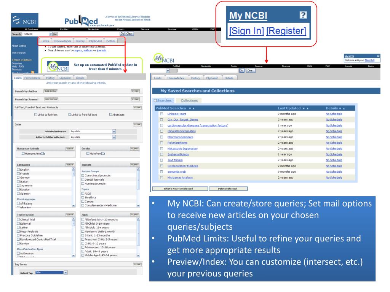The height and width of the screenshot is (292, 390).
Task: Sort Last Updated column descending arrow
Action: [x=304, y=108]
